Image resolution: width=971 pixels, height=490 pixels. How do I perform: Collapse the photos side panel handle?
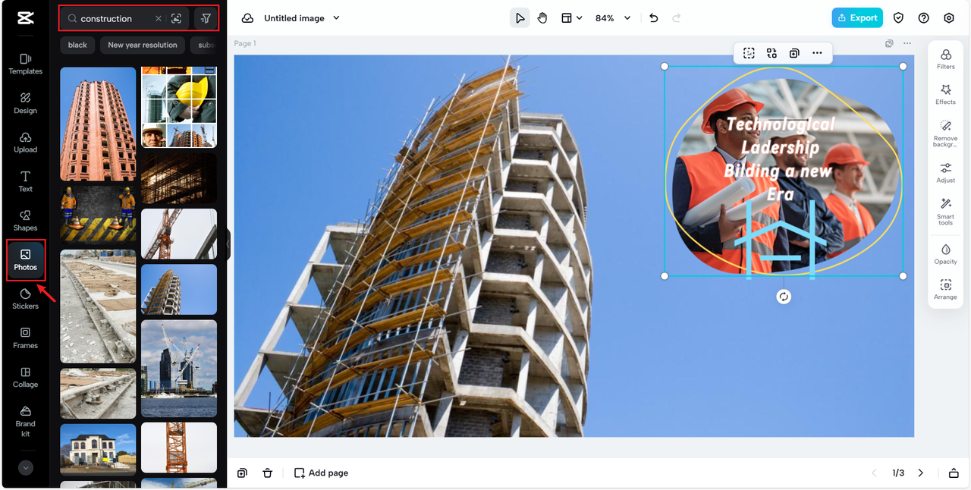pos(228,245)
